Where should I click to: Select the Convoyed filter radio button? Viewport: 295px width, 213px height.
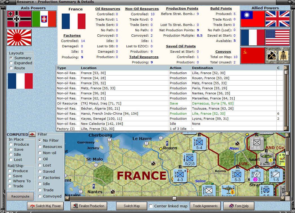40,196
